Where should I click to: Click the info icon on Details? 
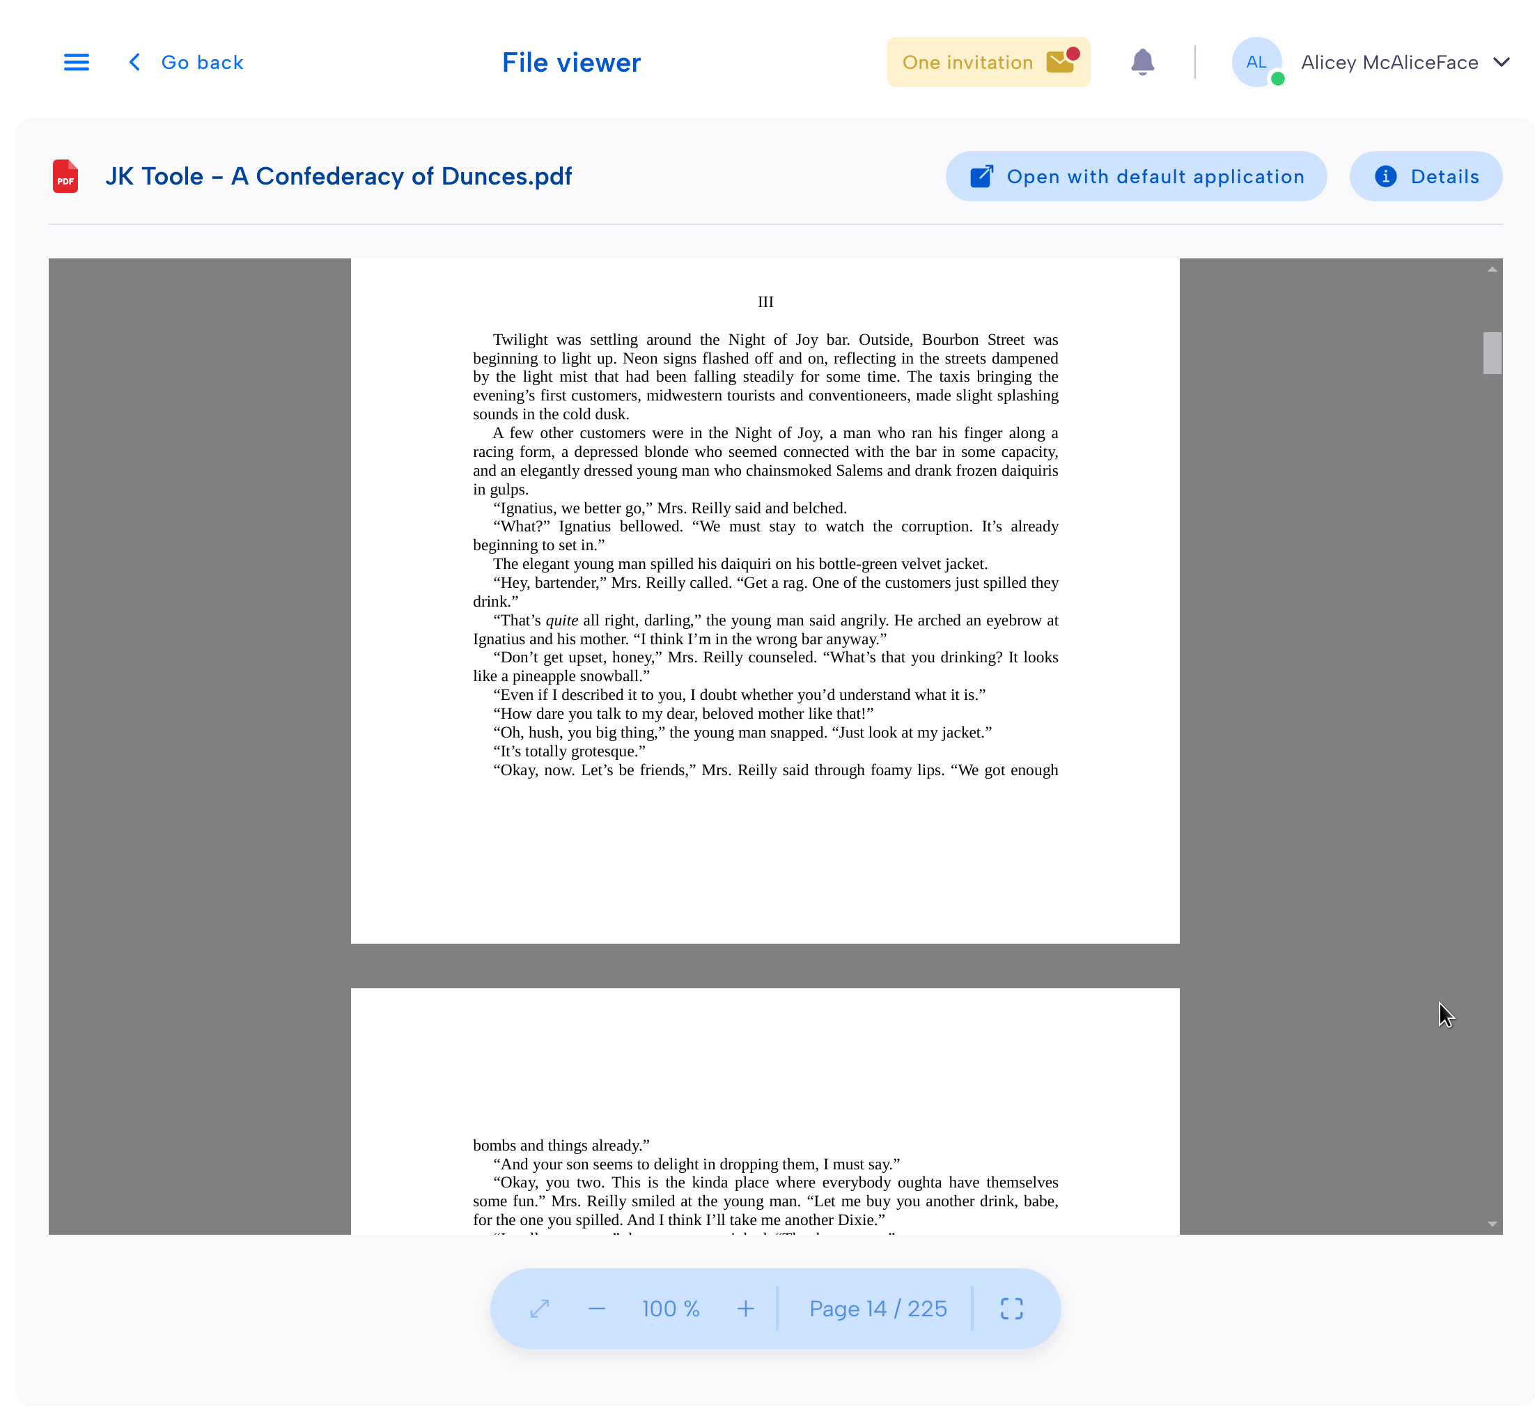pyautogui.click(x=1385, y=176)
